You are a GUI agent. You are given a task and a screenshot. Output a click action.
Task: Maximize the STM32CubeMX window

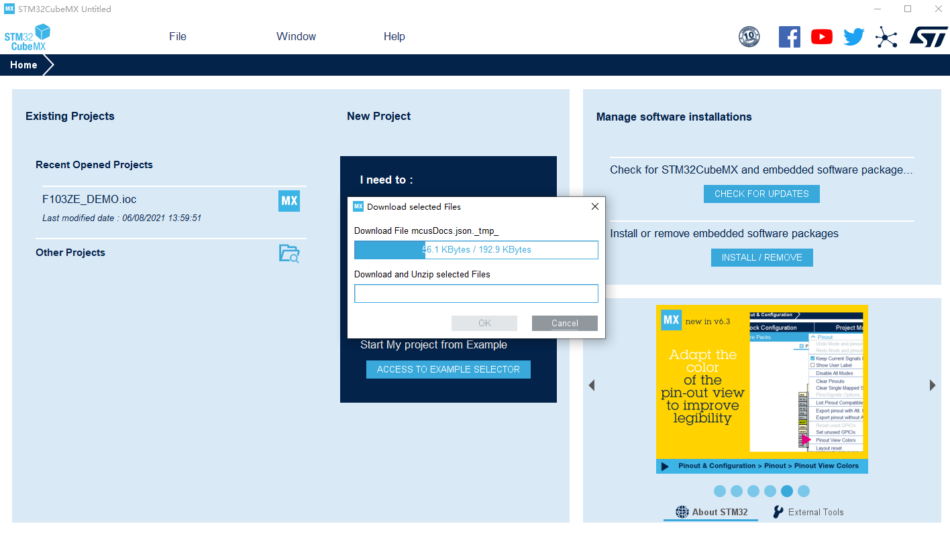908,9
